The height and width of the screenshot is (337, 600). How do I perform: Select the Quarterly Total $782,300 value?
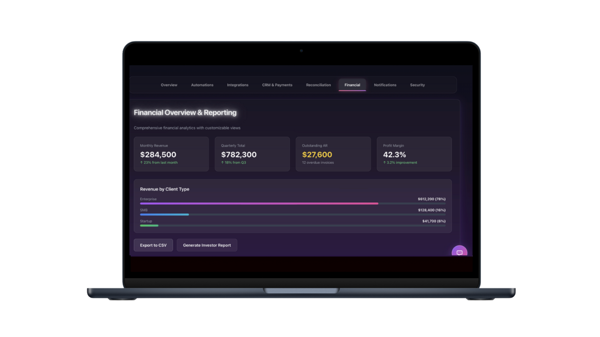[239, 154]
